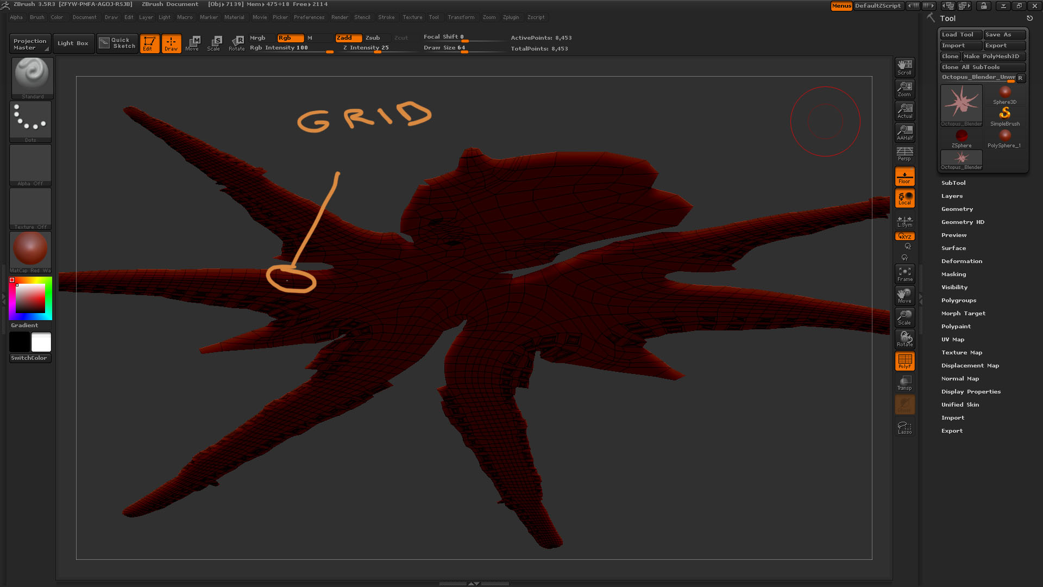Open the Polypaint subpalette
This screenshot has width=1043, height=587.
(956, 327)
